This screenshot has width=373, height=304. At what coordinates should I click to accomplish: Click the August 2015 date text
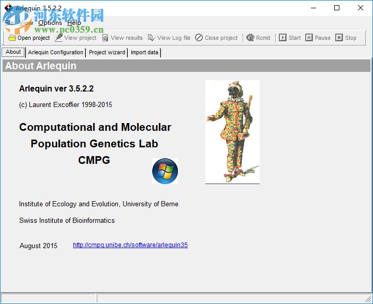[38, 246]
